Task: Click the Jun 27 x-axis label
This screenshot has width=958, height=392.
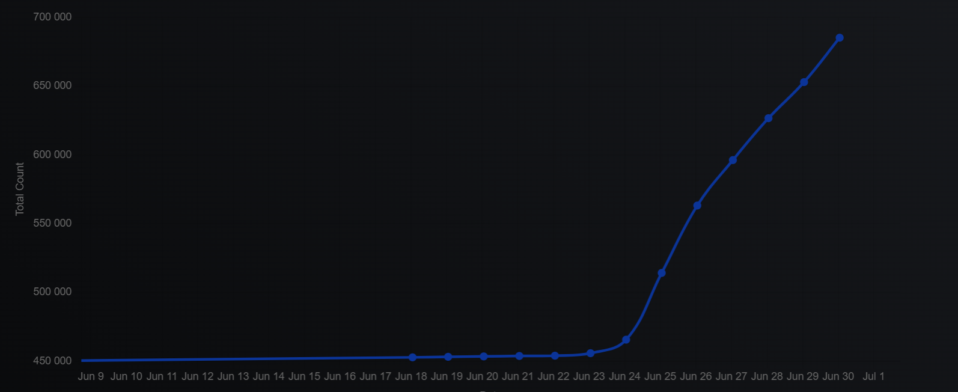Action: click(x=731, y=376)
